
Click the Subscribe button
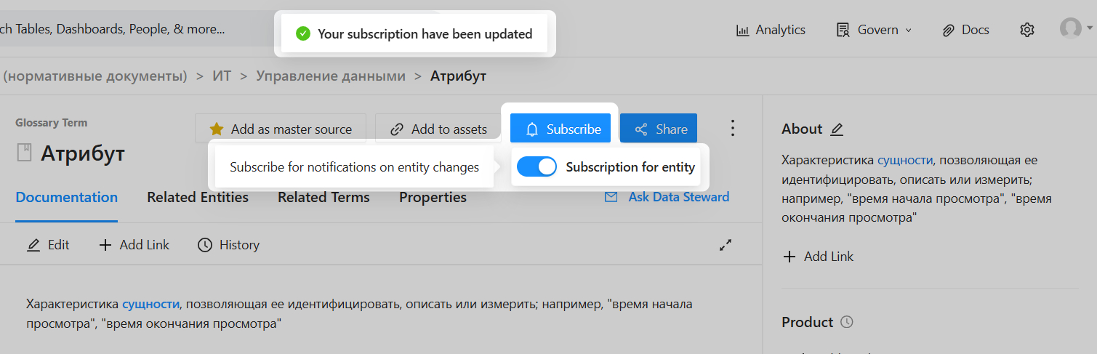560,129
